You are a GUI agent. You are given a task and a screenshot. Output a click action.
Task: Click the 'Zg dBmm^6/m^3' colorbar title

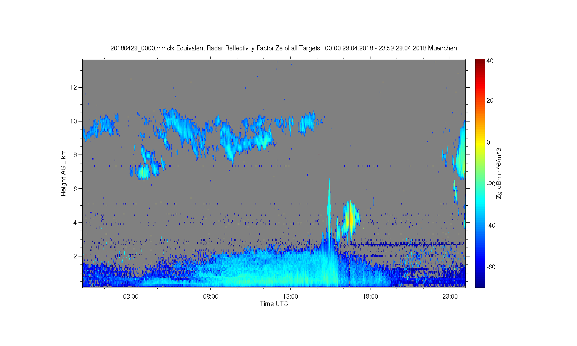pos(499,173)
